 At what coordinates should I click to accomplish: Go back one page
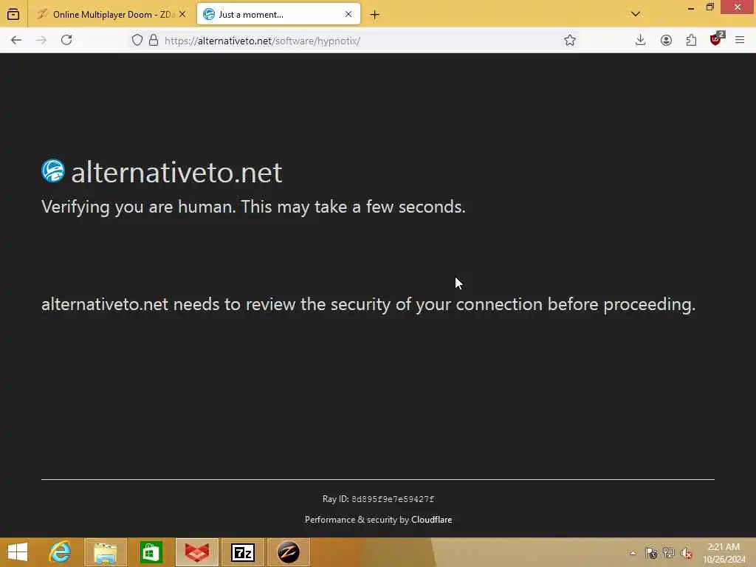(x=16, y=40)
